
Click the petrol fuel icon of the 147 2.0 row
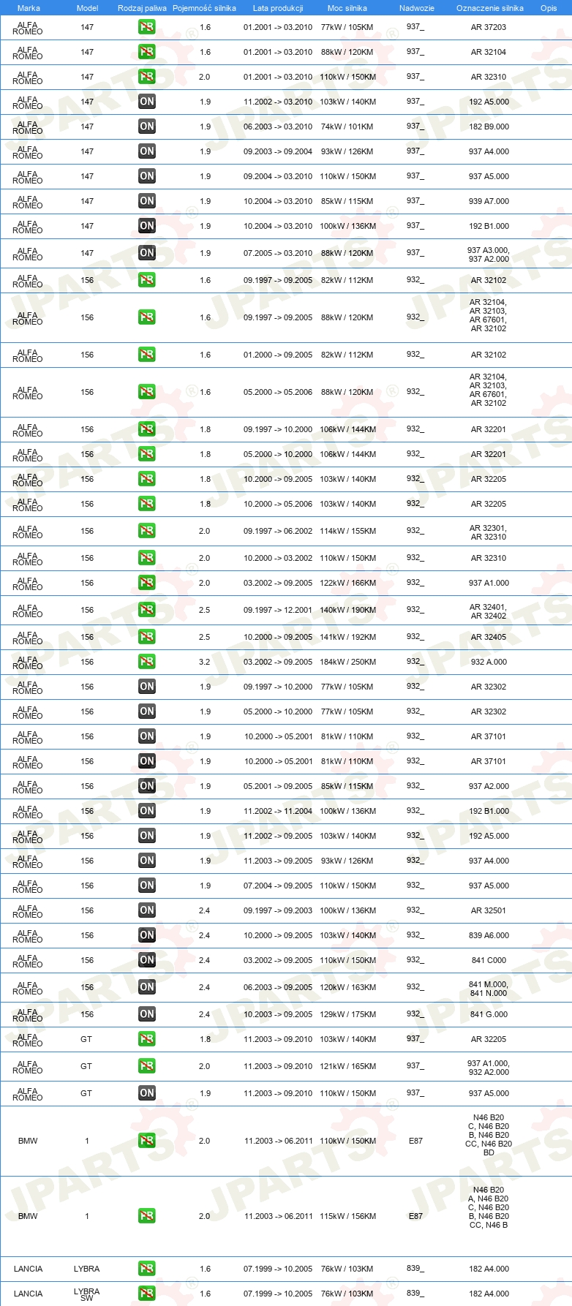[x=146, y=77]
